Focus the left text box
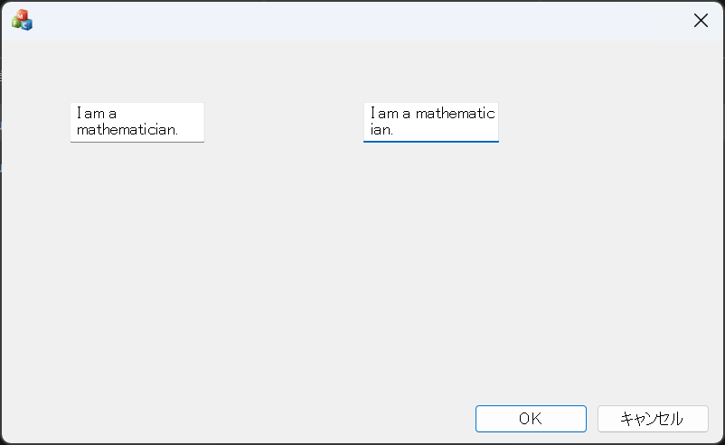The width and height of the screenshot is (725, 445). click(137, 122)
